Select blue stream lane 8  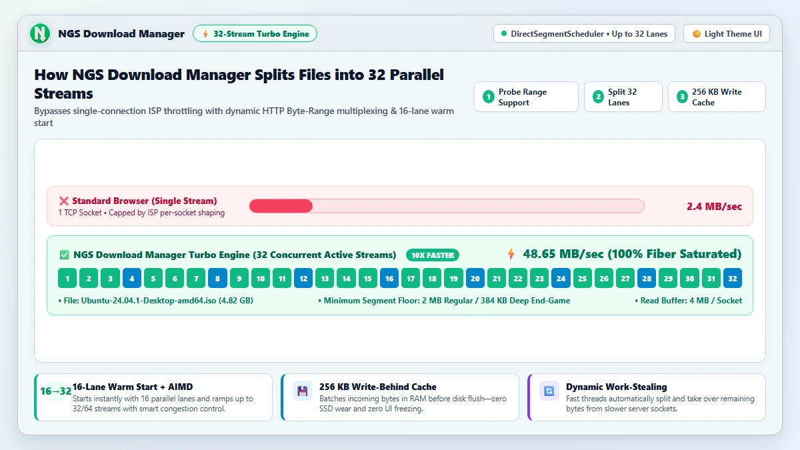[x=217, y=278]
